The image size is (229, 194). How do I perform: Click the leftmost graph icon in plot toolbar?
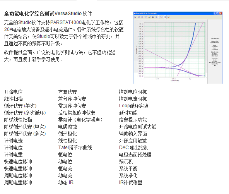[x=135, y=17]
